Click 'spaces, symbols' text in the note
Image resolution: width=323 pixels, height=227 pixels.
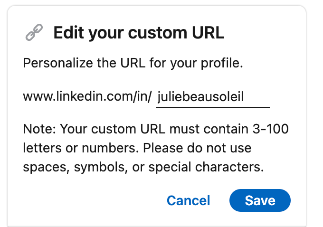62,167
